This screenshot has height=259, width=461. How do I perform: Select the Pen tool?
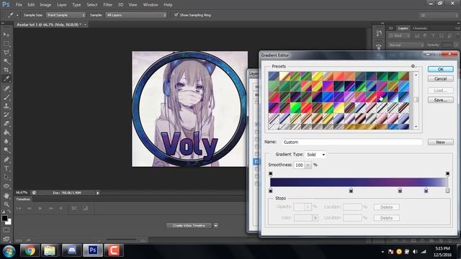coord(6,160)
